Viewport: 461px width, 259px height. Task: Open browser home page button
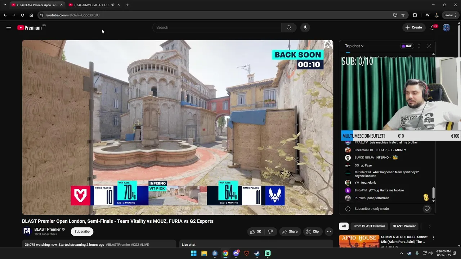(x=31, y=15)
